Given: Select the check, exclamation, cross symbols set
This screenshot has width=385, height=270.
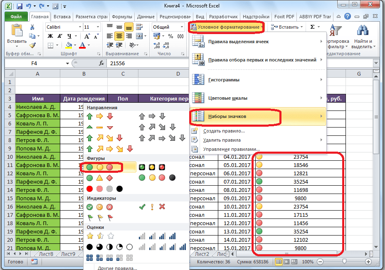Looking at the screenshot, I should coord(152,207).
